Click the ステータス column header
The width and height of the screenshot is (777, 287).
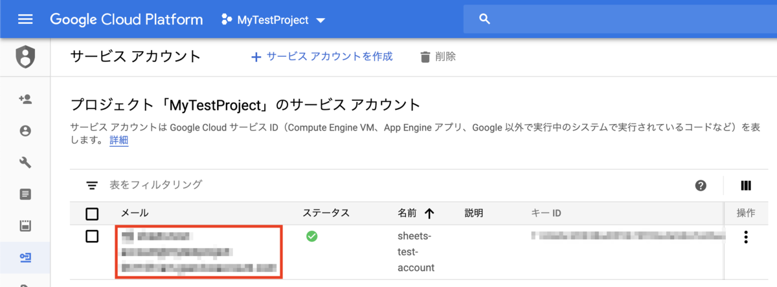click(326, 213)
